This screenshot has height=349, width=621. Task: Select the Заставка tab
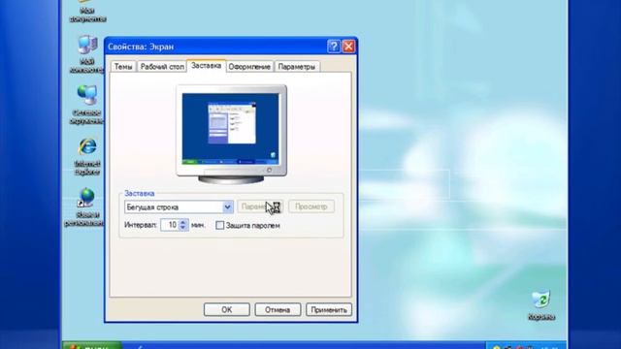coord(206,66)
